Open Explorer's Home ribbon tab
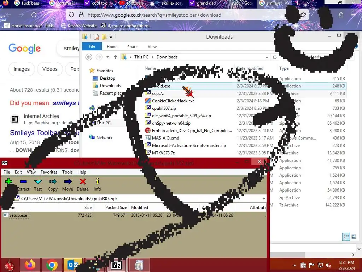The height and width of the screenshot is (272, 362). coord(112,47)
